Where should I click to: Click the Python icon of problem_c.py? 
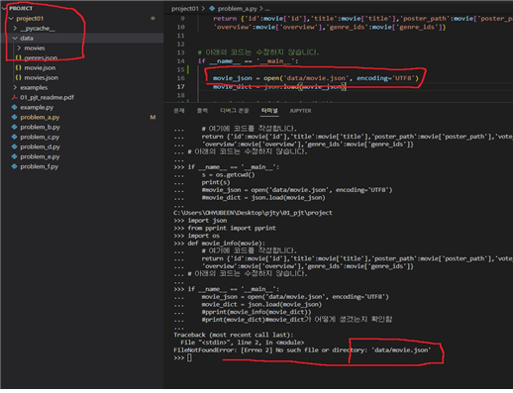pos(14,137)
